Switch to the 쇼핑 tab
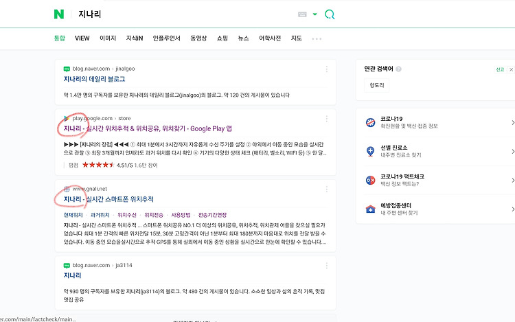This screenshot has width=515, height=322. pyautogui.click(x=222, y=38)
